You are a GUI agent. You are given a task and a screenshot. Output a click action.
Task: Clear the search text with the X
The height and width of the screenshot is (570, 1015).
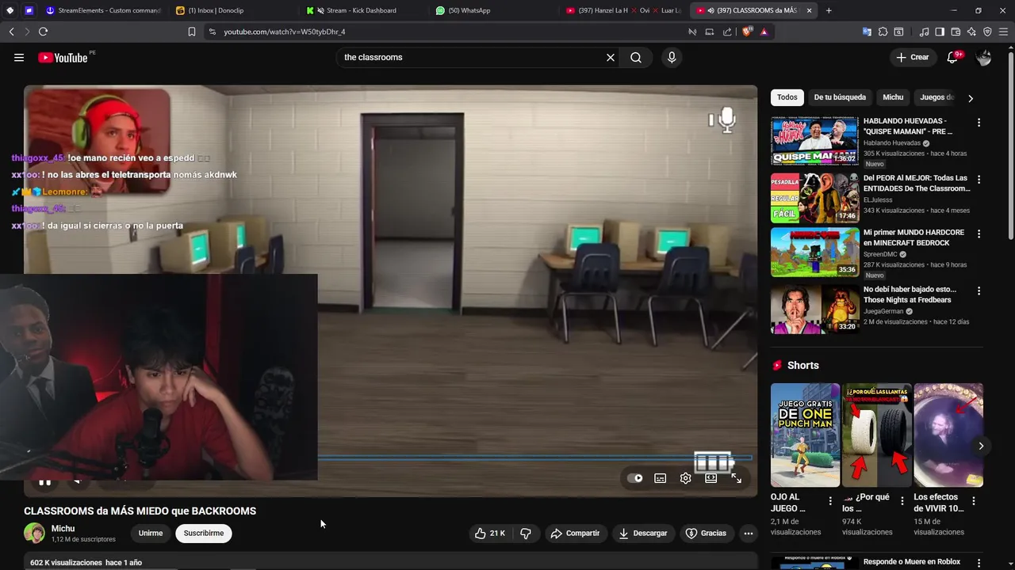point(611,57)
